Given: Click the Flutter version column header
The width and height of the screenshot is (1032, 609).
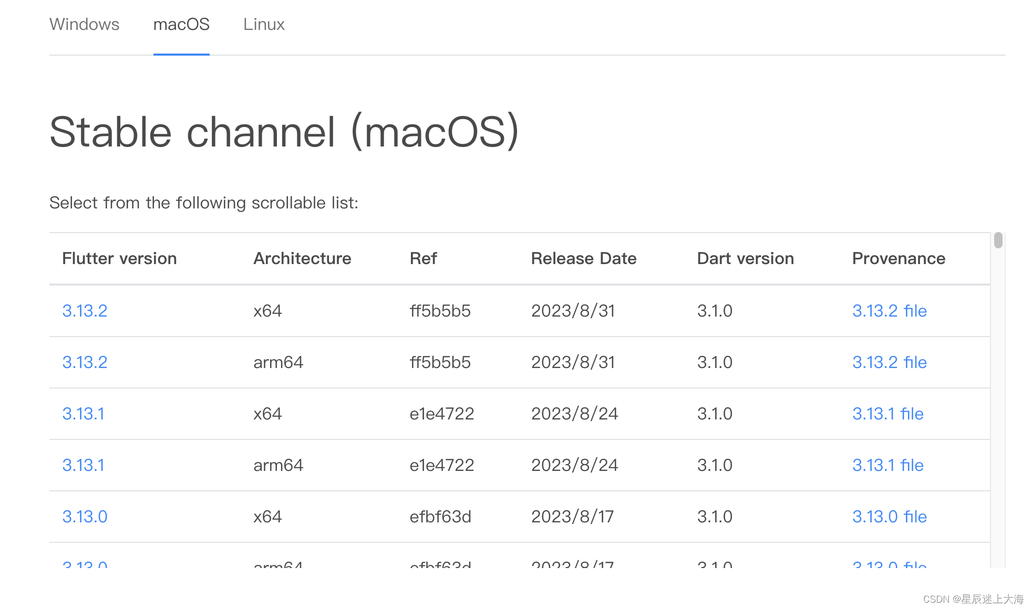Looking at the screenshot, I should pos(119,258).
